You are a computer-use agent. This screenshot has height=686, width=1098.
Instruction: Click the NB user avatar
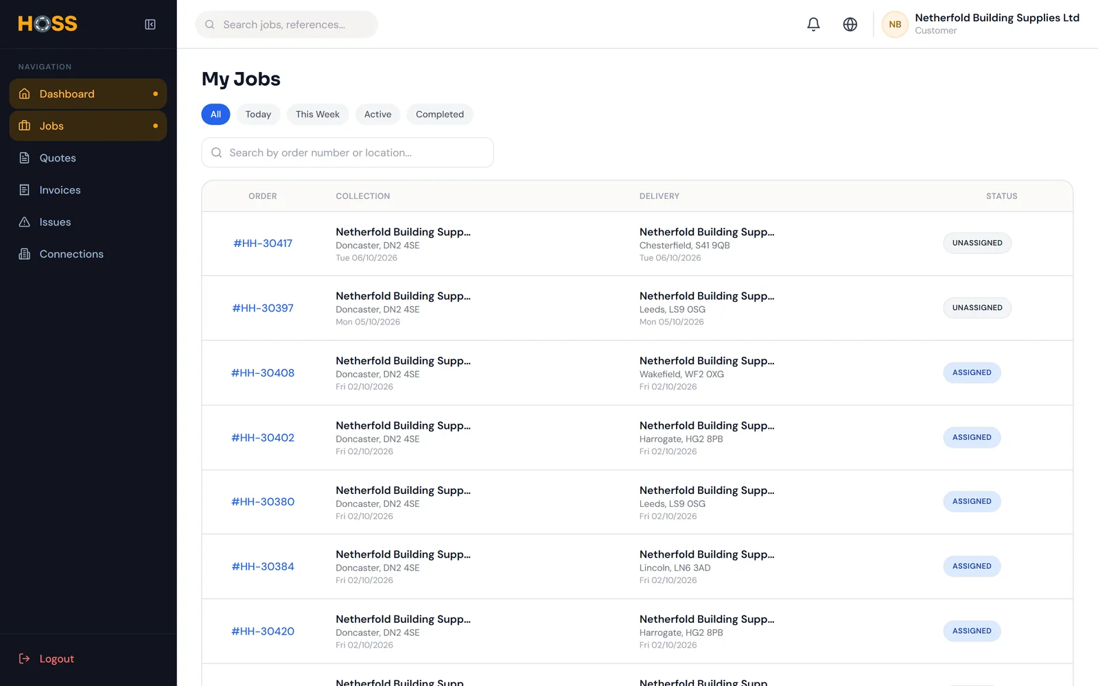coord(895,25)
